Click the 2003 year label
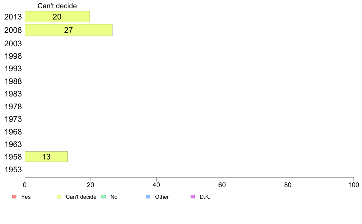 point(13,44)
